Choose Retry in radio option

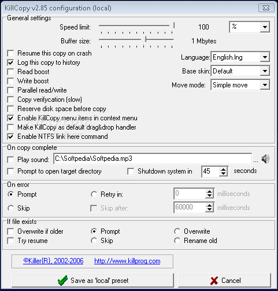(x=94, y=194)
